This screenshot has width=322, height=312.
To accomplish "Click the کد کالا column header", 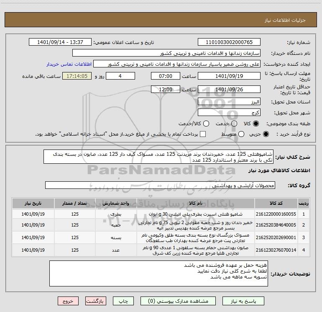I will click(276, 203).
